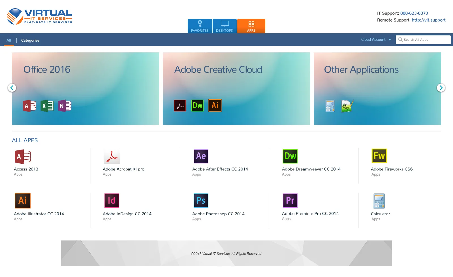Click the Virtual IT Services logo
The image size is (453, 277).
[39, 16]
